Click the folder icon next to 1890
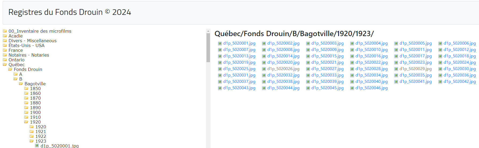 (26, 108)
